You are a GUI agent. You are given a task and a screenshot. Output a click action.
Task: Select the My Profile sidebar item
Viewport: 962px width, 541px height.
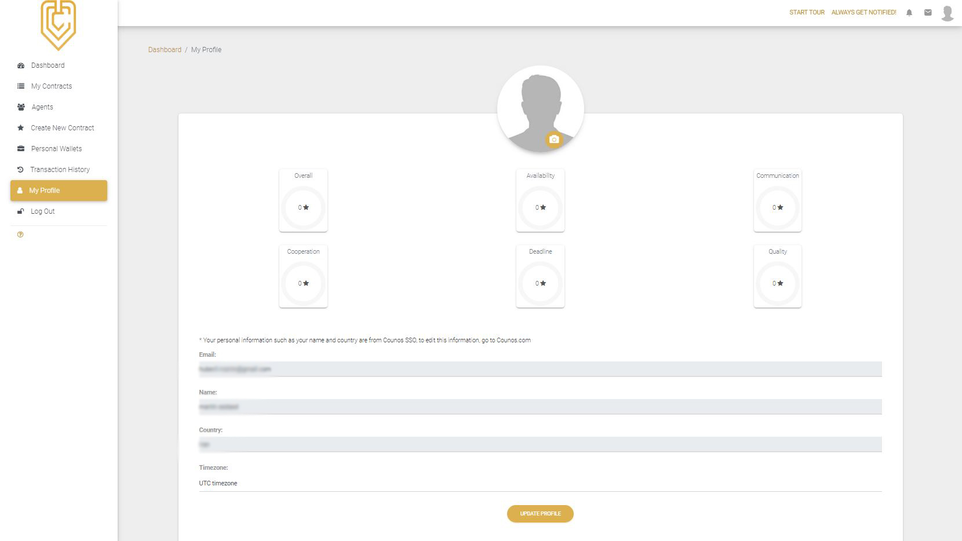tap(59, 191)
